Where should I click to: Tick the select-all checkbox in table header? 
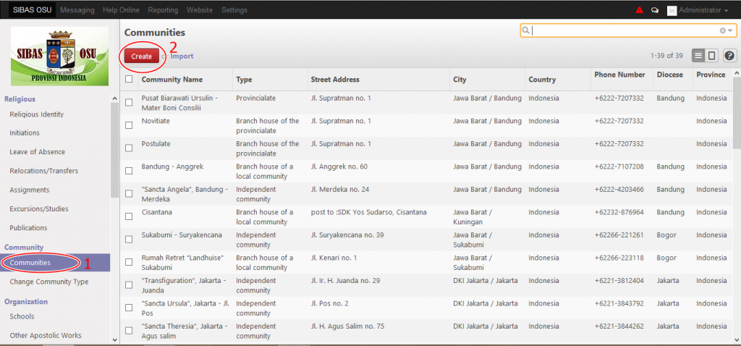pos(129,80)
